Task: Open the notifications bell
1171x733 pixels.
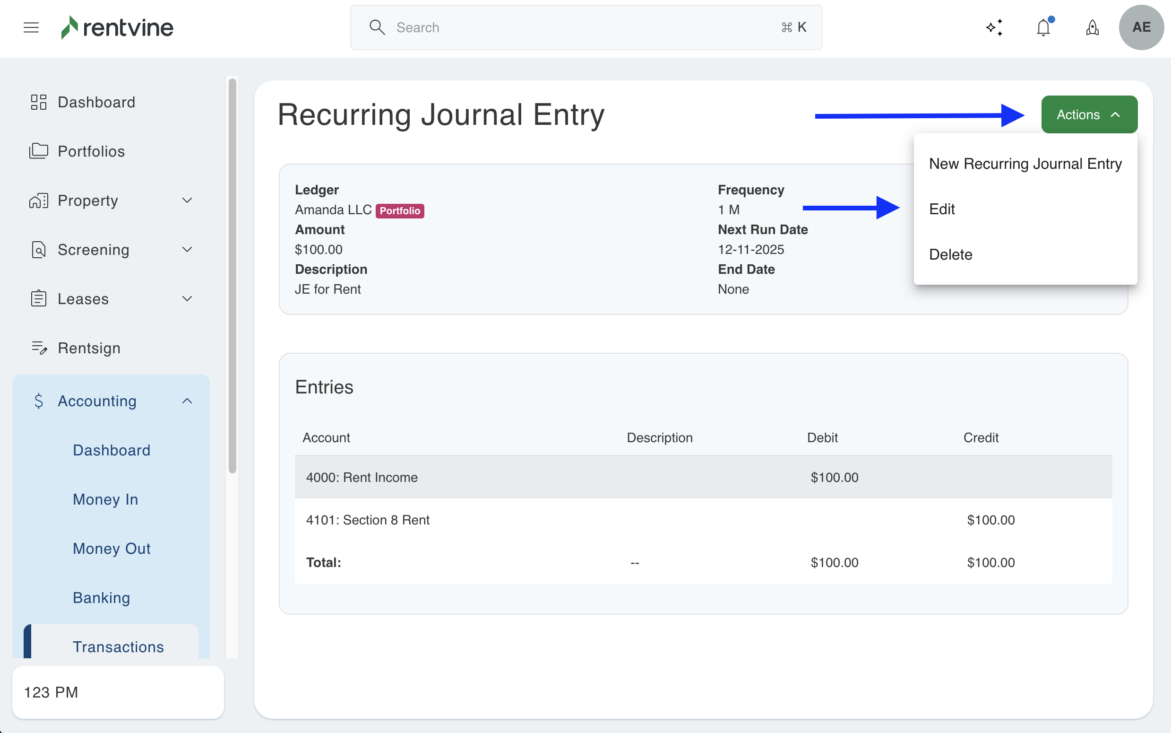Action: tap(1043, 27)
